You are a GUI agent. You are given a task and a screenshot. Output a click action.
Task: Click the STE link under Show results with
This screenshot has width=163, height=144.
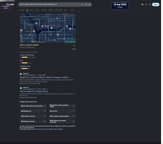(39, 84)
